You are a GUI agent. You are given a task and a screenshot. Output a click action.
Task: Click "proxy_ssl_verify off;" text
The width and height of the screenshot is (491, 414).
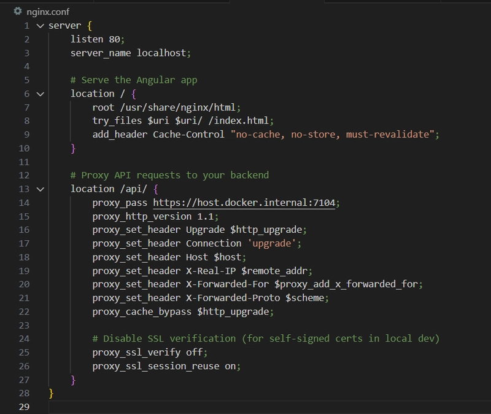[150, 352]
